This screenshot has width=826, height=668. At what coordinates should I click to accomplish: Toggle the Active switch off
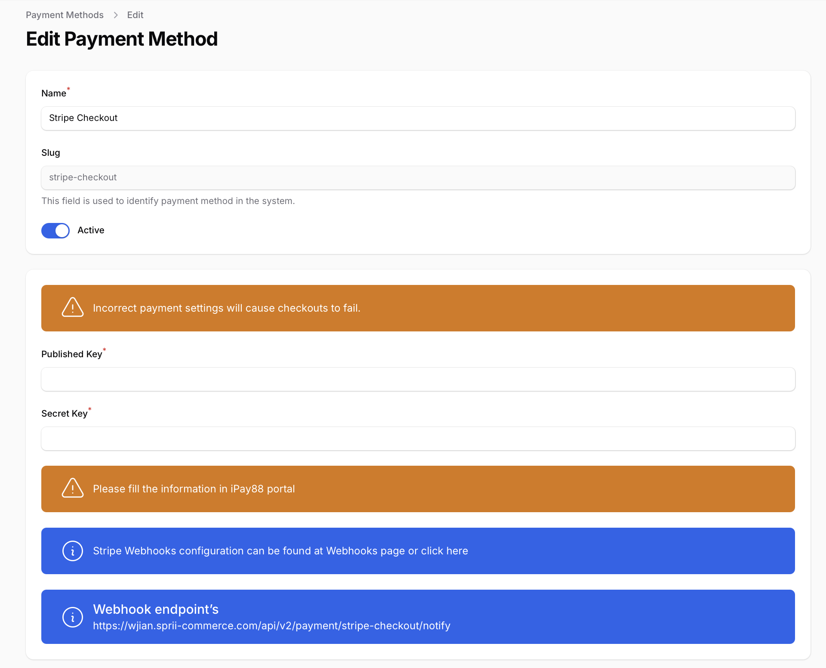[55, 230]
